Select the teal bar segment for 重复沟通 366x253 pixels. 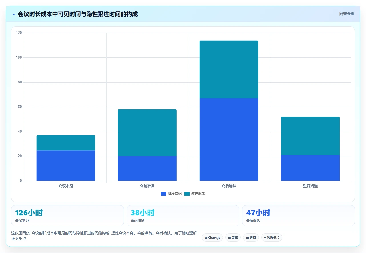[310, 136]
